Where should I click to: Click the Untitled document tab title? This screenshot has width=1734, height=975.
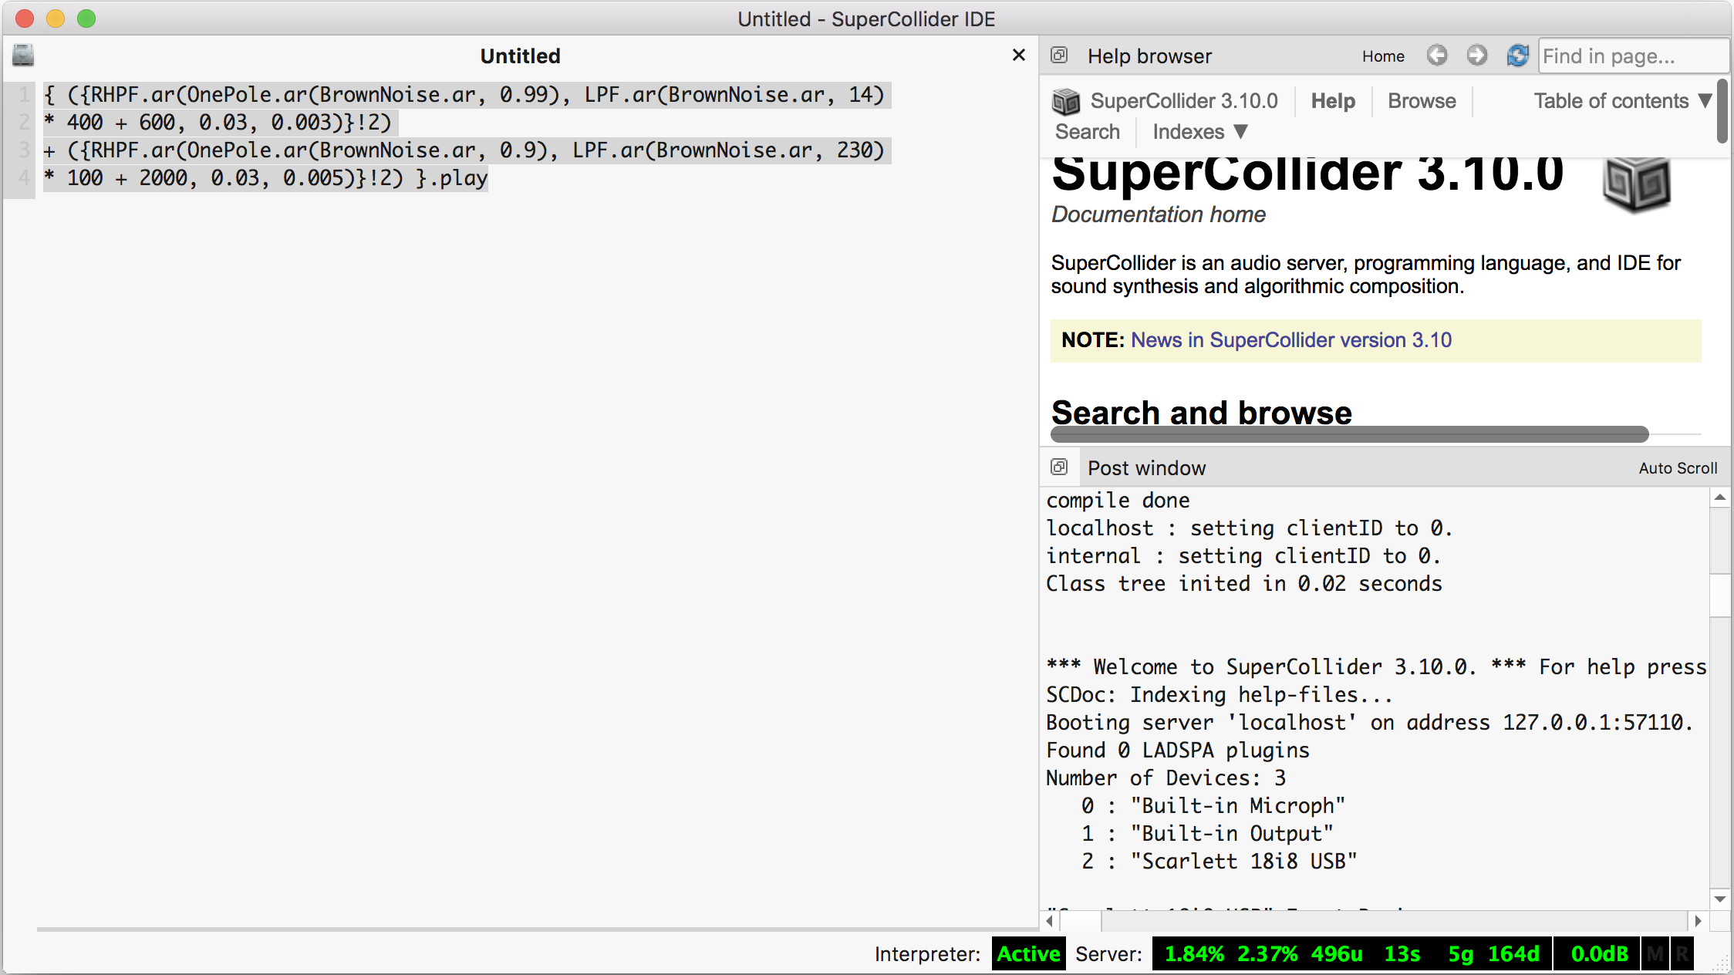(520, 56)
